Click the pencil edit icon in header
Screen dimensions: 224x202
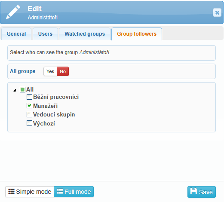click(13, 12)
